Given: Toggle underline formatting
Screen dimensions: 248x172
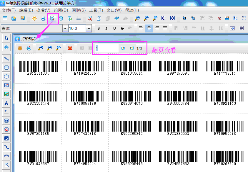Looking at the screenshot, I should click(114, 28).
